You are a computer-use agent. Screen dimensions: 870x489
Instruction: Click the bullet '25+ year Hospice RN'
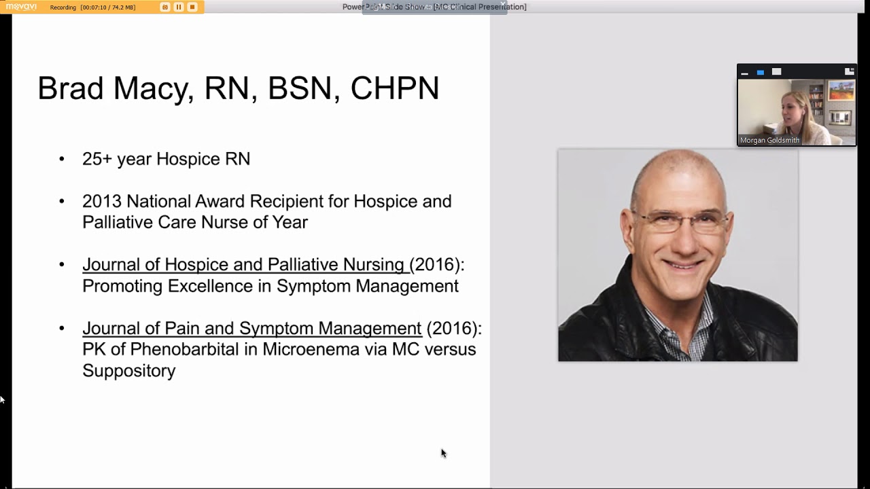click(x=167, y=159)
